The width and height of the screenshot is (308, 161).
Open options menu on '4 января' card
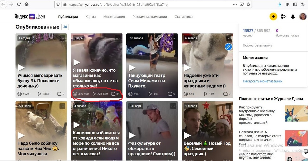tap(118, 106)
